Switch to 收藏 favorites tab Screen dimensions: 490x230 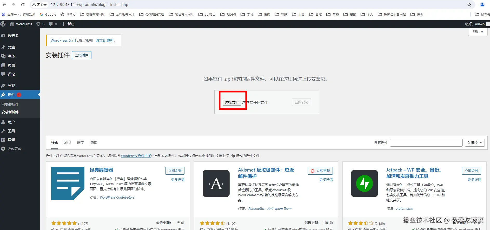[93, 142]
